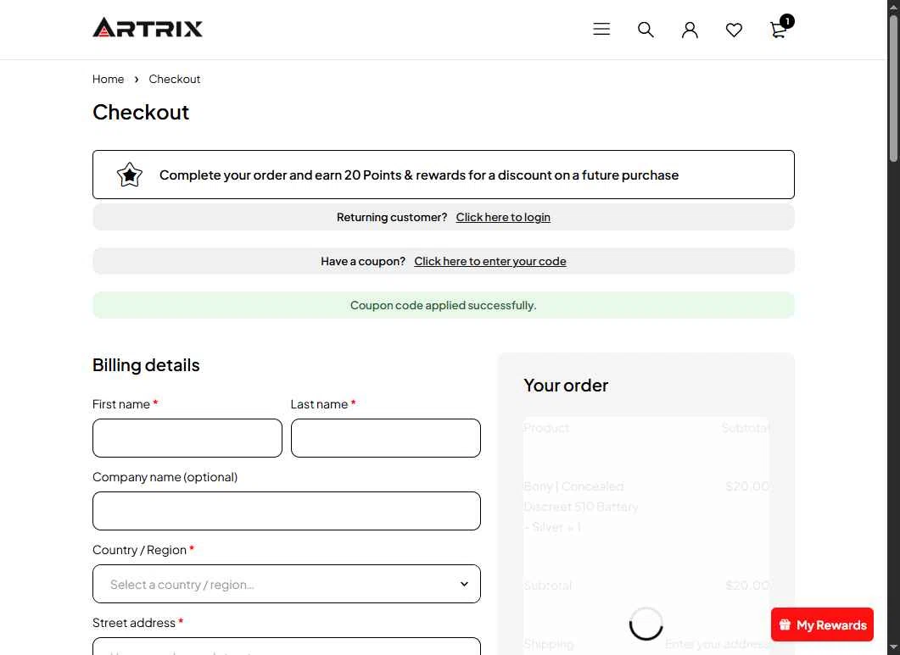Click the gift icon on My Rewards

(x=785, y=624)
